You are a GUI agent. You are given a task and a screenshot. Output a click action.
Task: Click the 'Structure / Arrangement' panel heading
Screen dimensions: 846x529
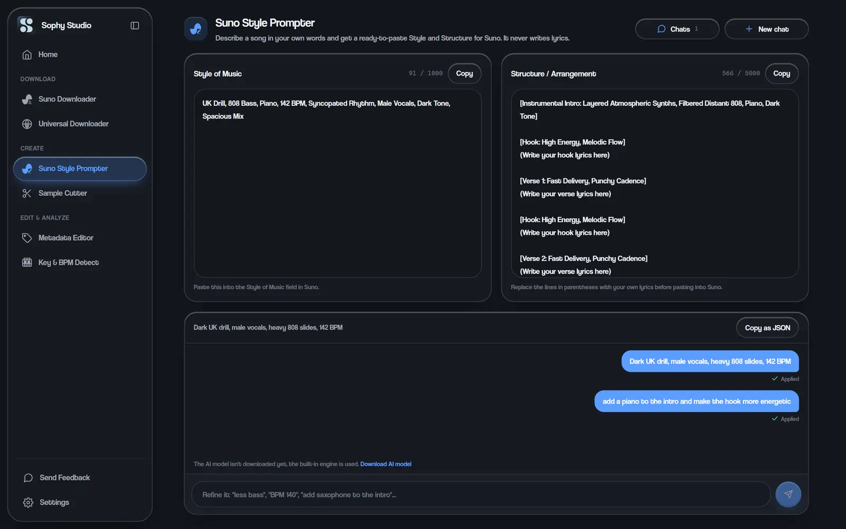pyautogui.click(x=553, y=74)
